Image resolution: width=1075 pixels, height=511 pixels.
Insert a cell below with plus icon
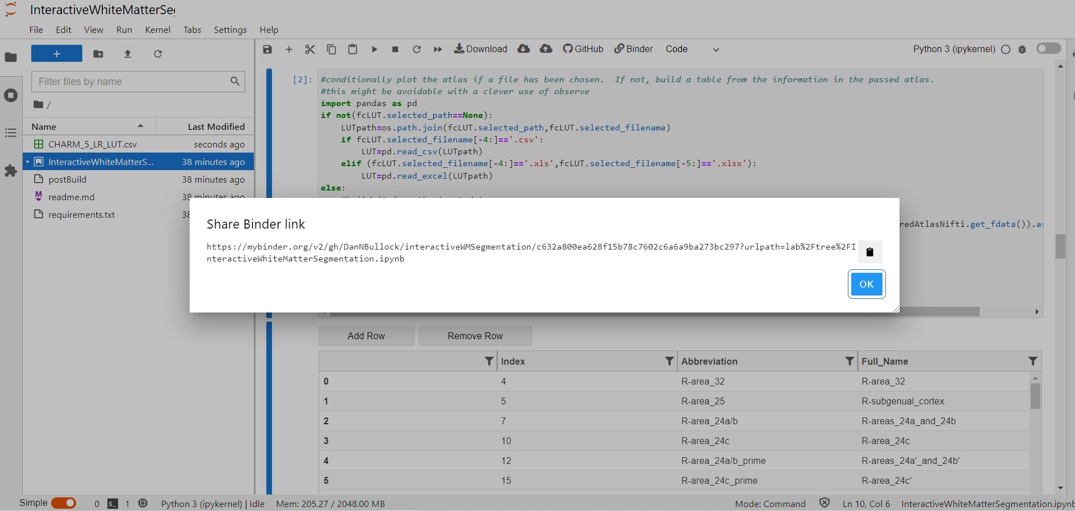click(x=289, y=49)
